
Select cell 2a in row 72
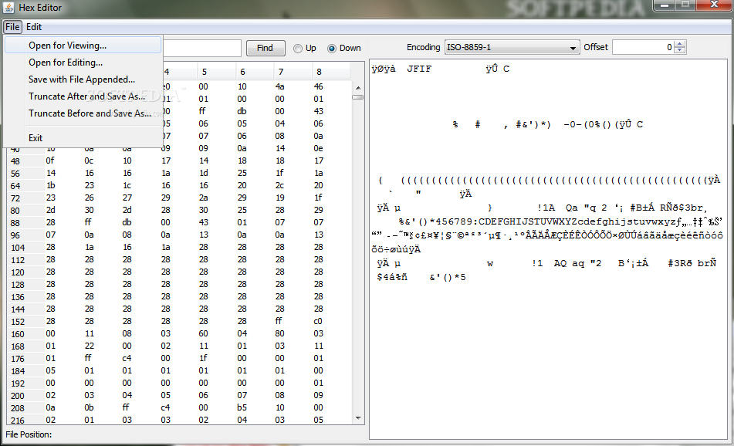[204, 198]
